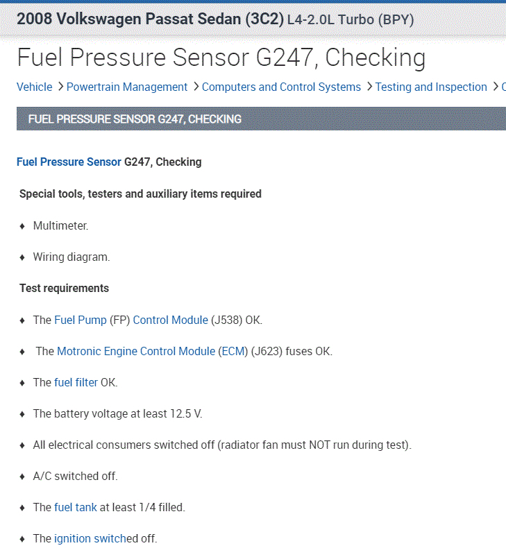This screenshot has width=506, height=557.
Task: Click the Vehicle breadcrumb link
Action: pyautogui.click(x=34, y=87)
